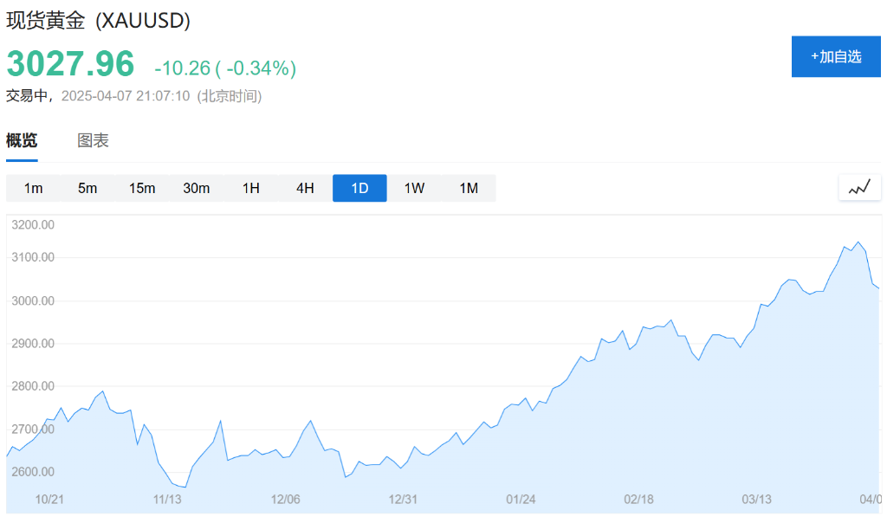Click the 现货黄金 (XAUUSD) title

[x=98, y=21]
